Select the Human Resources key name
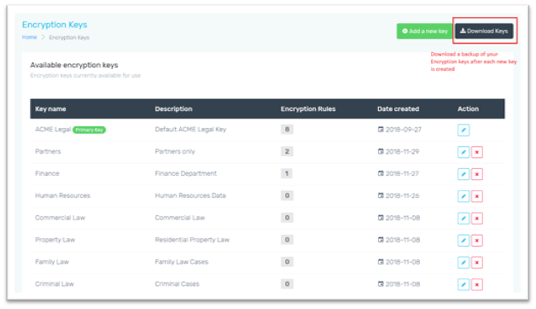The image size is (536, 309). coord(62,195)
